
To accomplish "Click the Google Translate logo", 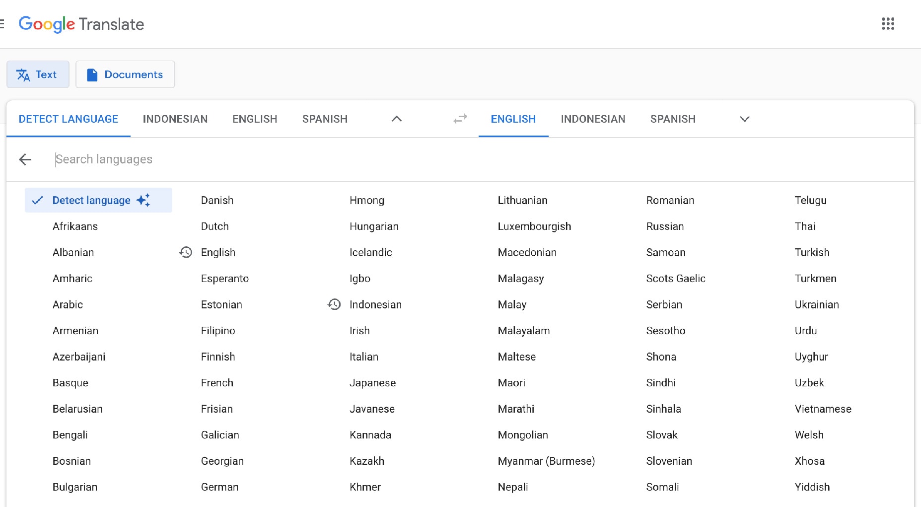I will coord(81,24).
